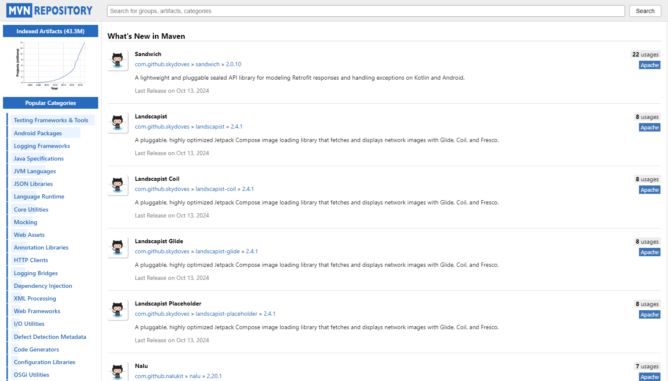Open Landscapist version 2.4.1
The image size is (668, 381).
tap(236, 126)
